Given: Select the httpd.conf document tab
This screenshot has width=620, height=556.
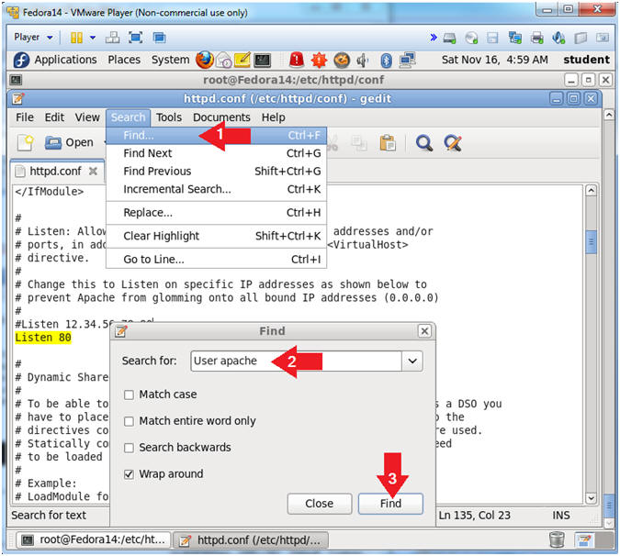Looking at the screenshot, I should pyautogui.click(x=55, y=171).
